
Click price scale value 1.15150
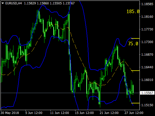[x=147, y=105]
